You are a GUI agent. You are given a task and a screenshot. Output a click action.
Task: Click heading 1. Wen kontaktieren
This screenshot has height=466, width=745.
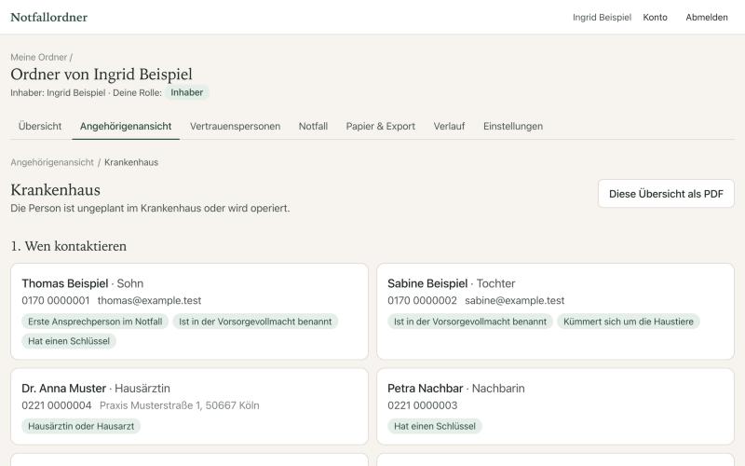point(68,246)
